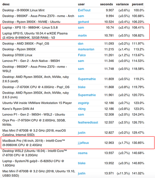Select the desc column header
This screenshot has width=155, height=178.
(6, 4)
